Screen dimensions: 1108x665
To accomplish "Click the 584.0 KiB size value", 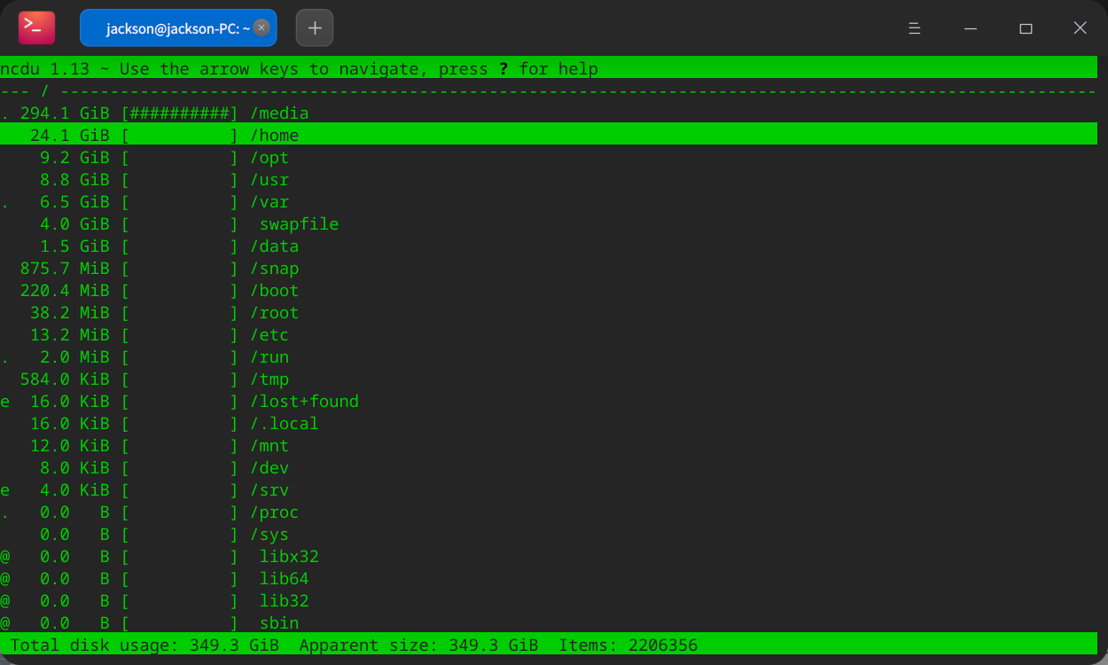I will pyautogui.click(x=65, y=379).
